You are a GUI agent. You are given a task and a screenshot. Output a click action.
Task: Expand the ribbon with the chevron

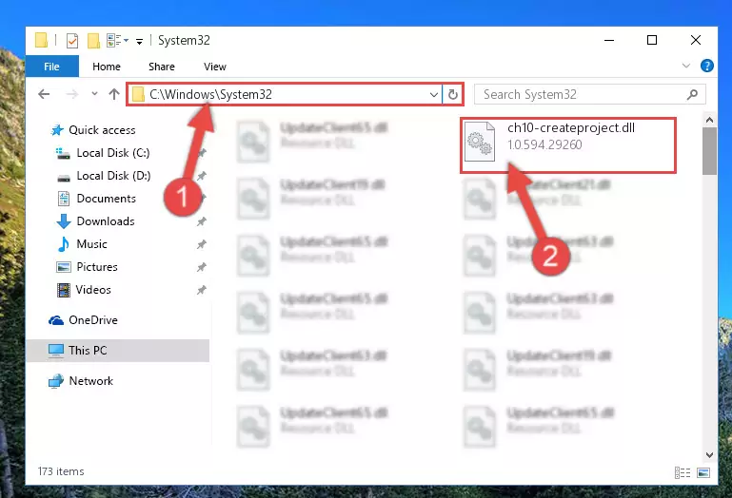point(685,66)
